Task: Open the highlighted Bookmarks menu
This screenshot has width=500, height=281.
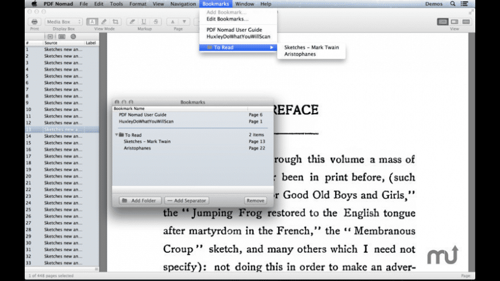Action: [216, 4]
